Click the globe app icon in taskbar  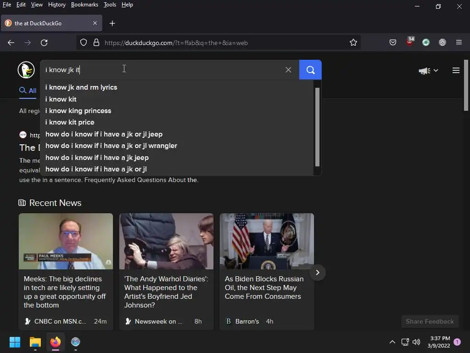(x=76, y=342)
